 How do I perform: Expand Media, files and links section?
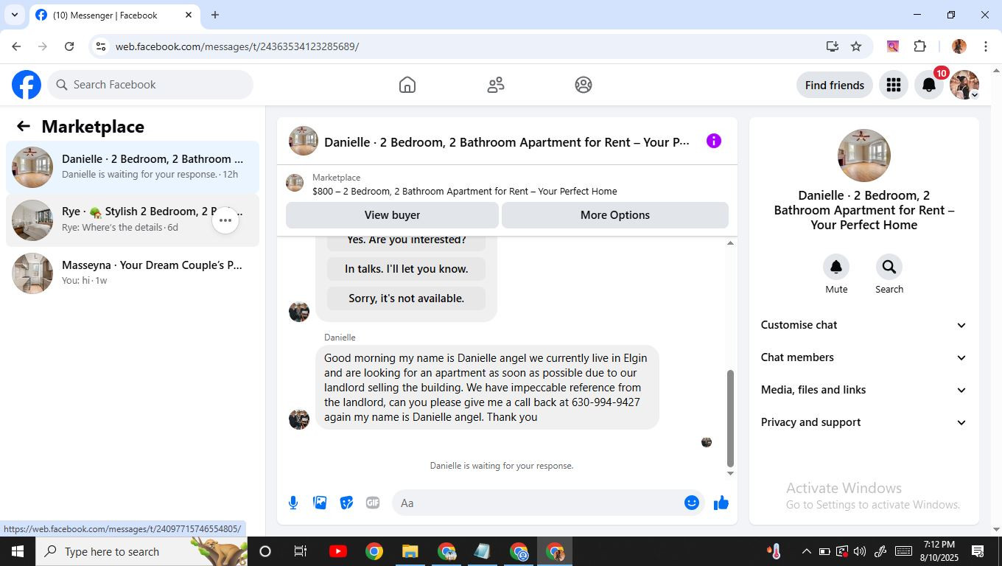click(x=863, y=390)
